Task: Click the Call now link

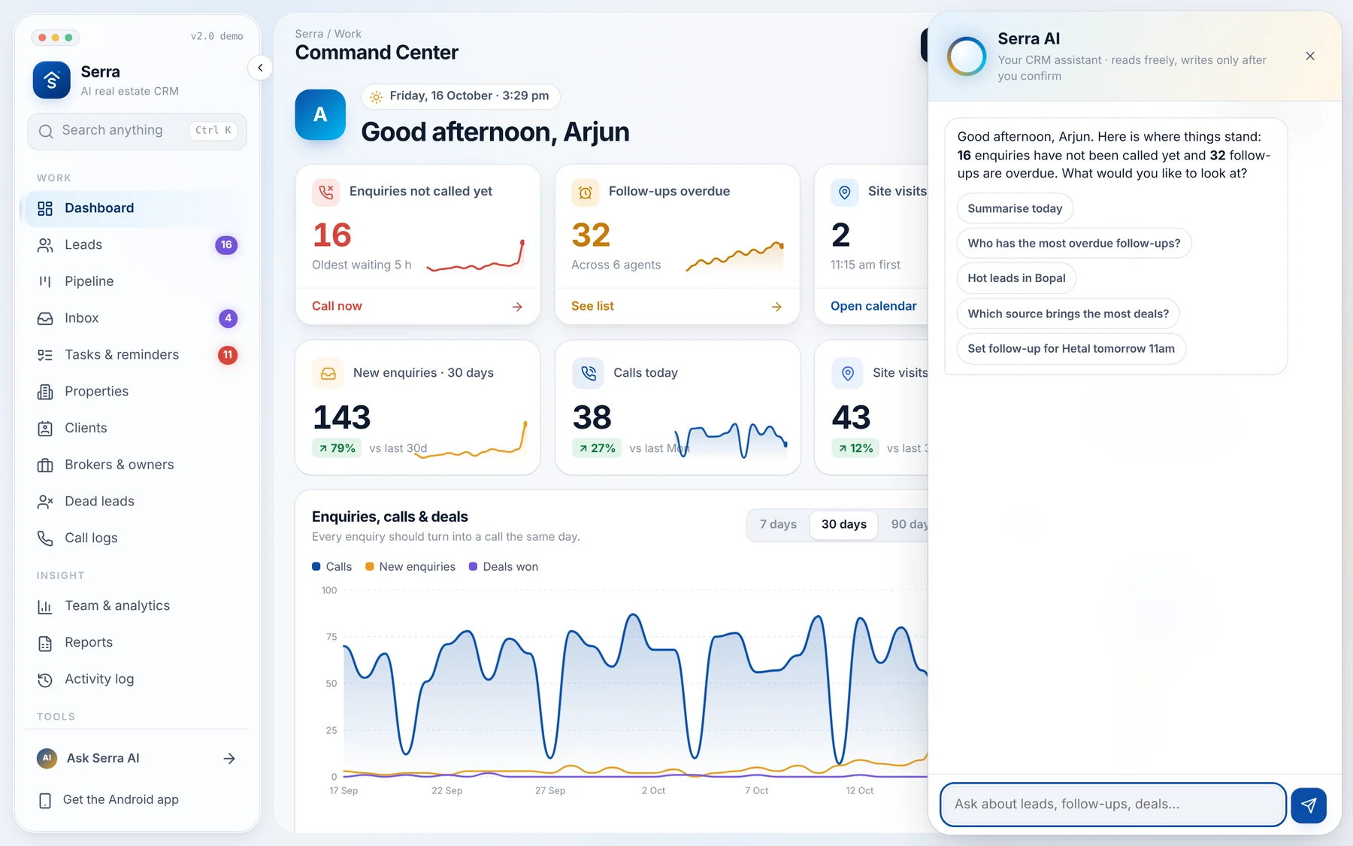Action: pos(337,306)
